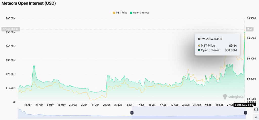Click the 18 Apr date label
Viewport: 259px width, 120px height.
(x=28, y=105)
